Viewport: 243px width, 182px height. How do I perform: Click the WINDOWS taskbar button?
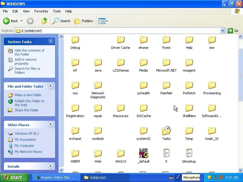tap(105, 177)
